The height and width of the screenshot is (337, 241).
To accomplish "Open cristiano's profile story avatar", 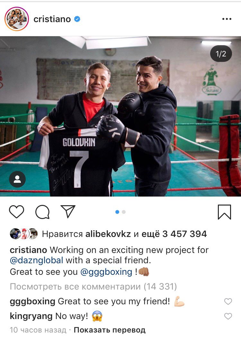I will (17, 19).
